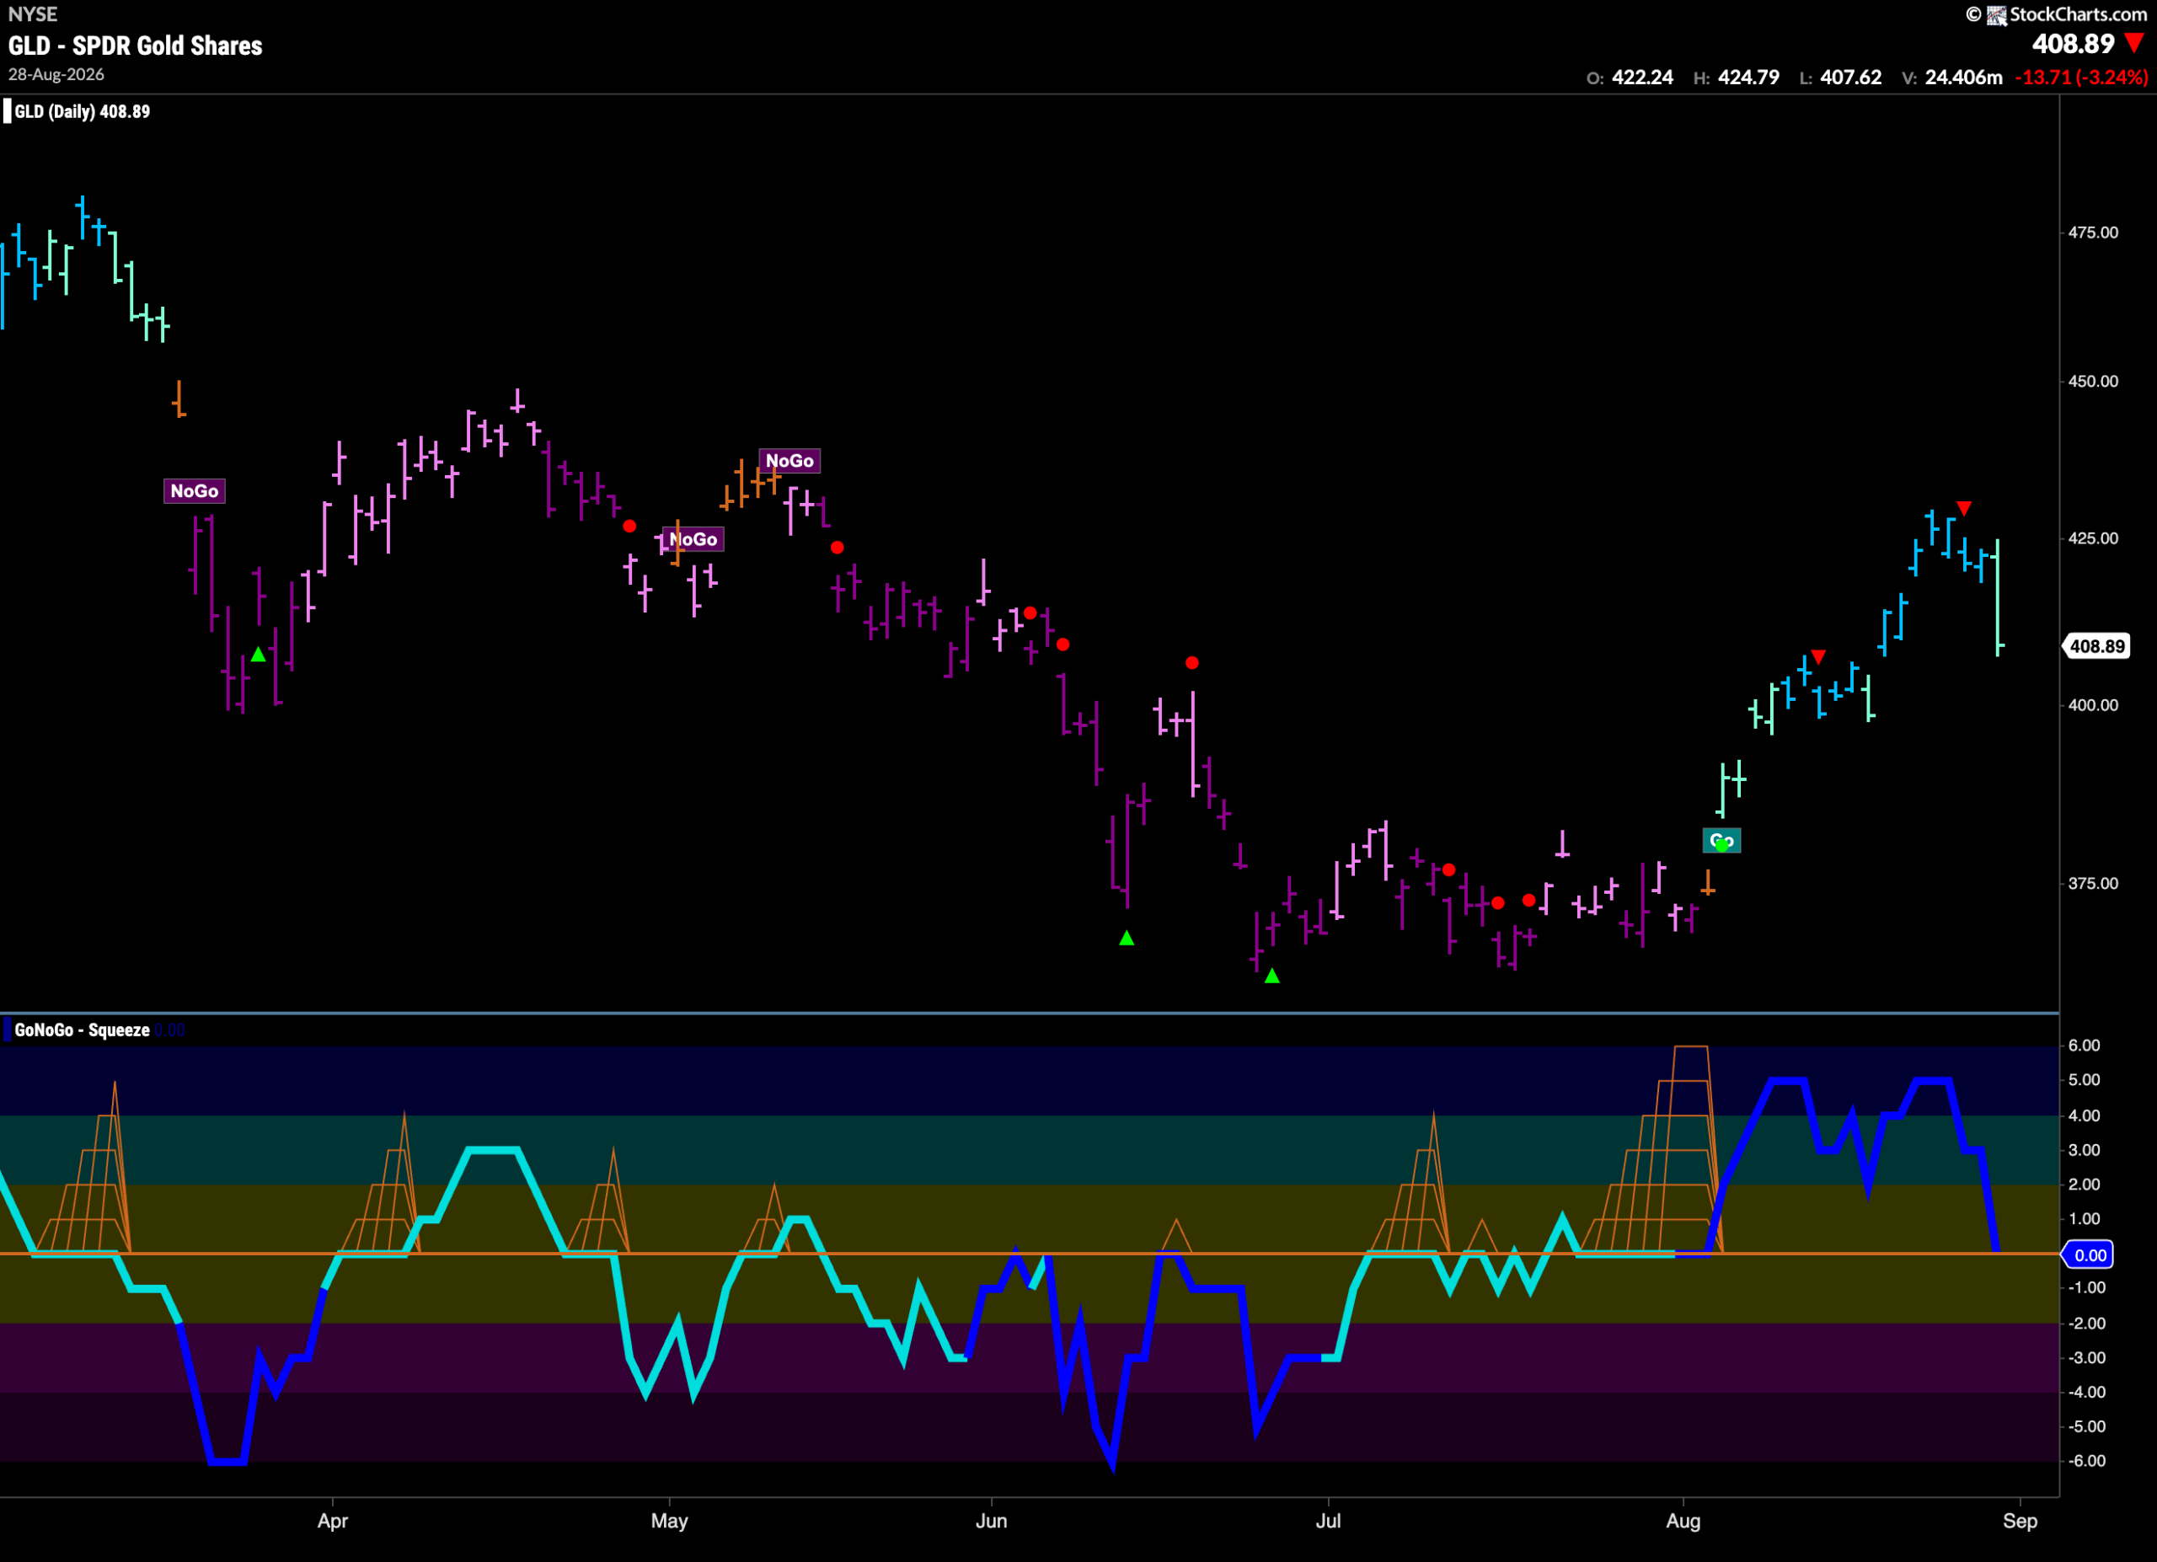Click the 408.89 price tag on the axis
The image size is (2157, 1562).
2097,646
